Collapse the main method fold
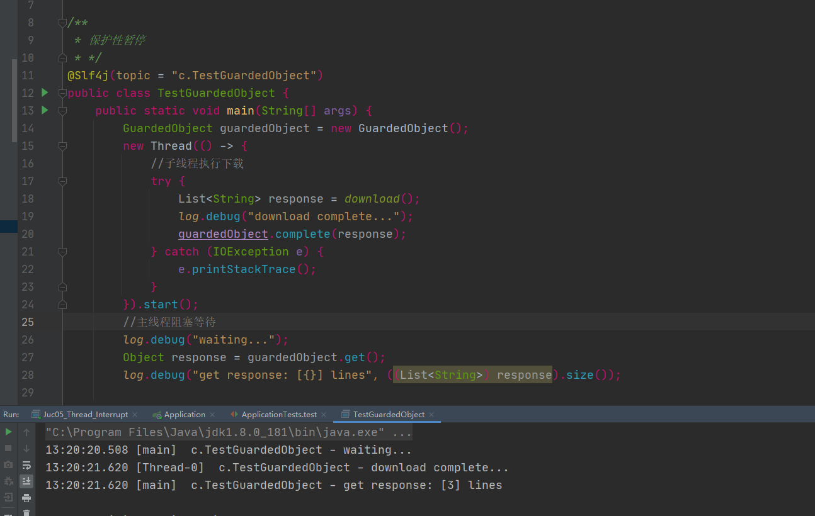The height and width of the screenshot is (516, 815). click(x=62, y=111)
